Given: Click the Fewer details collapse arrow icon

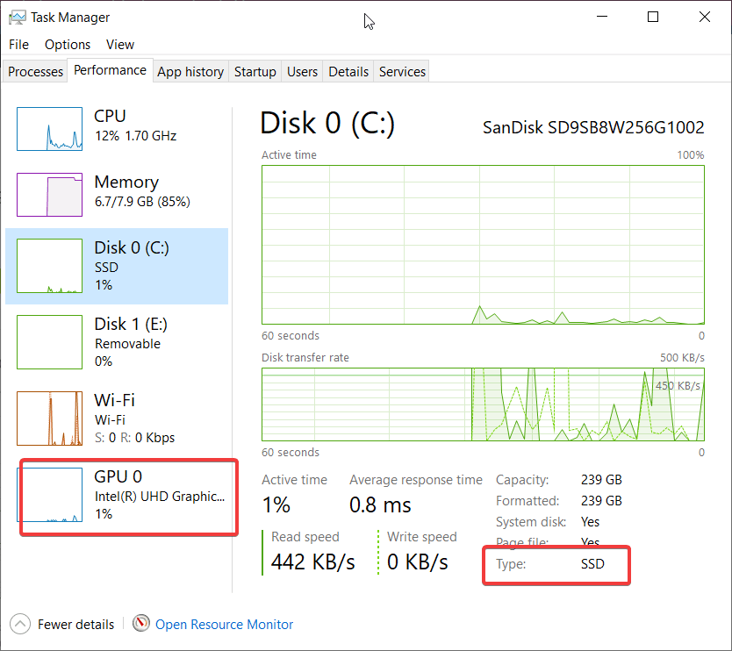Looking at the screenshot, I should coord(20,624).
